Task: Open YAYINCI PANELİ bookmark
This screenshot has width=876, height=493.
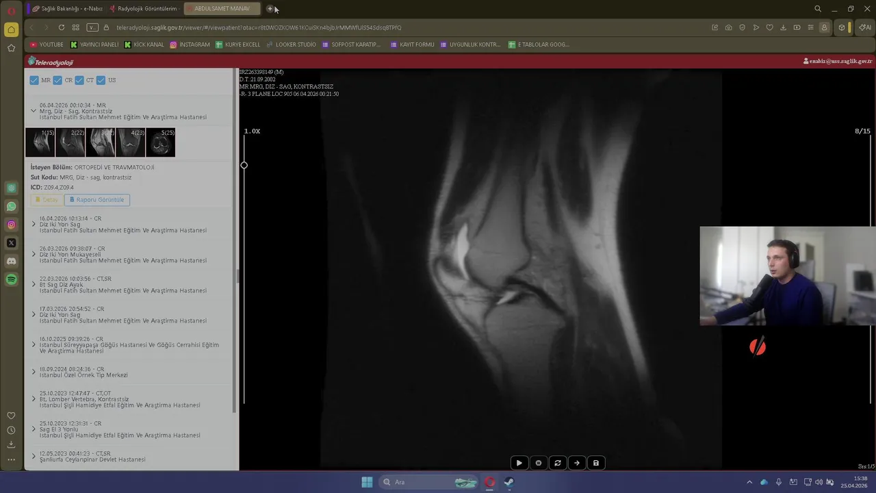Action: pyautogui.click(x=94, y=45)
